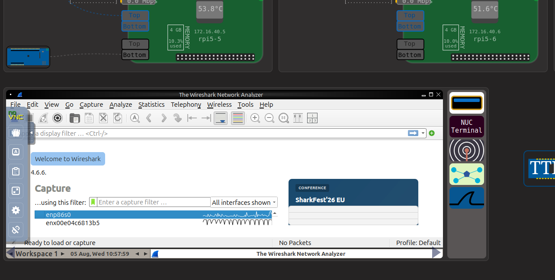Click the network topology launcher icon
Image resolution: width=555 pixels, height=280 pixels.
tap(467, 174)
